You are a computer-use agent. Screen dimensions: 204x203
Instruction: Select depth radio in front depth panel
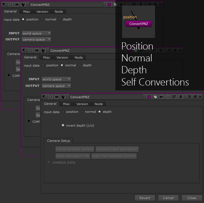100,112
